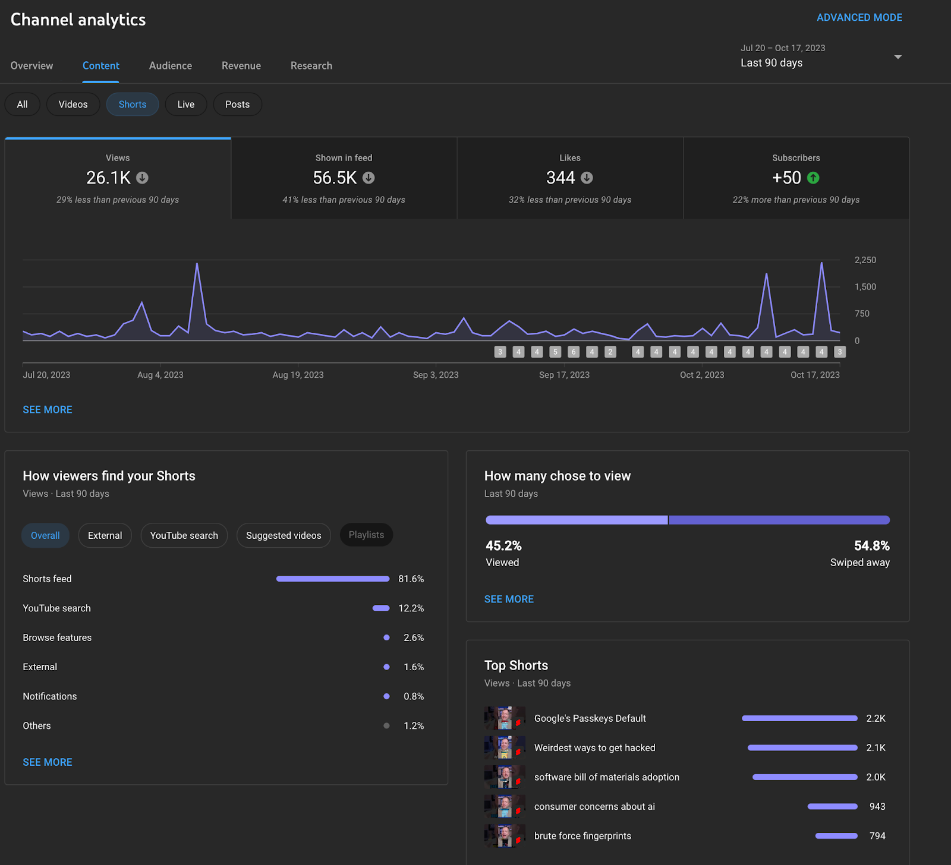Viewport: 951px width, 865px height.
Task: Choose the Posts filter chip
Action: pos(238,105)
